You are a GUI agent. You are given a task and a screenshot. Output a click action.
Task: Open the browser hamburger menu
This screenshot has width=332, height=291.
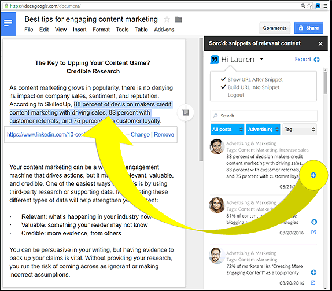pyautogui.click(x=326, y=6)
